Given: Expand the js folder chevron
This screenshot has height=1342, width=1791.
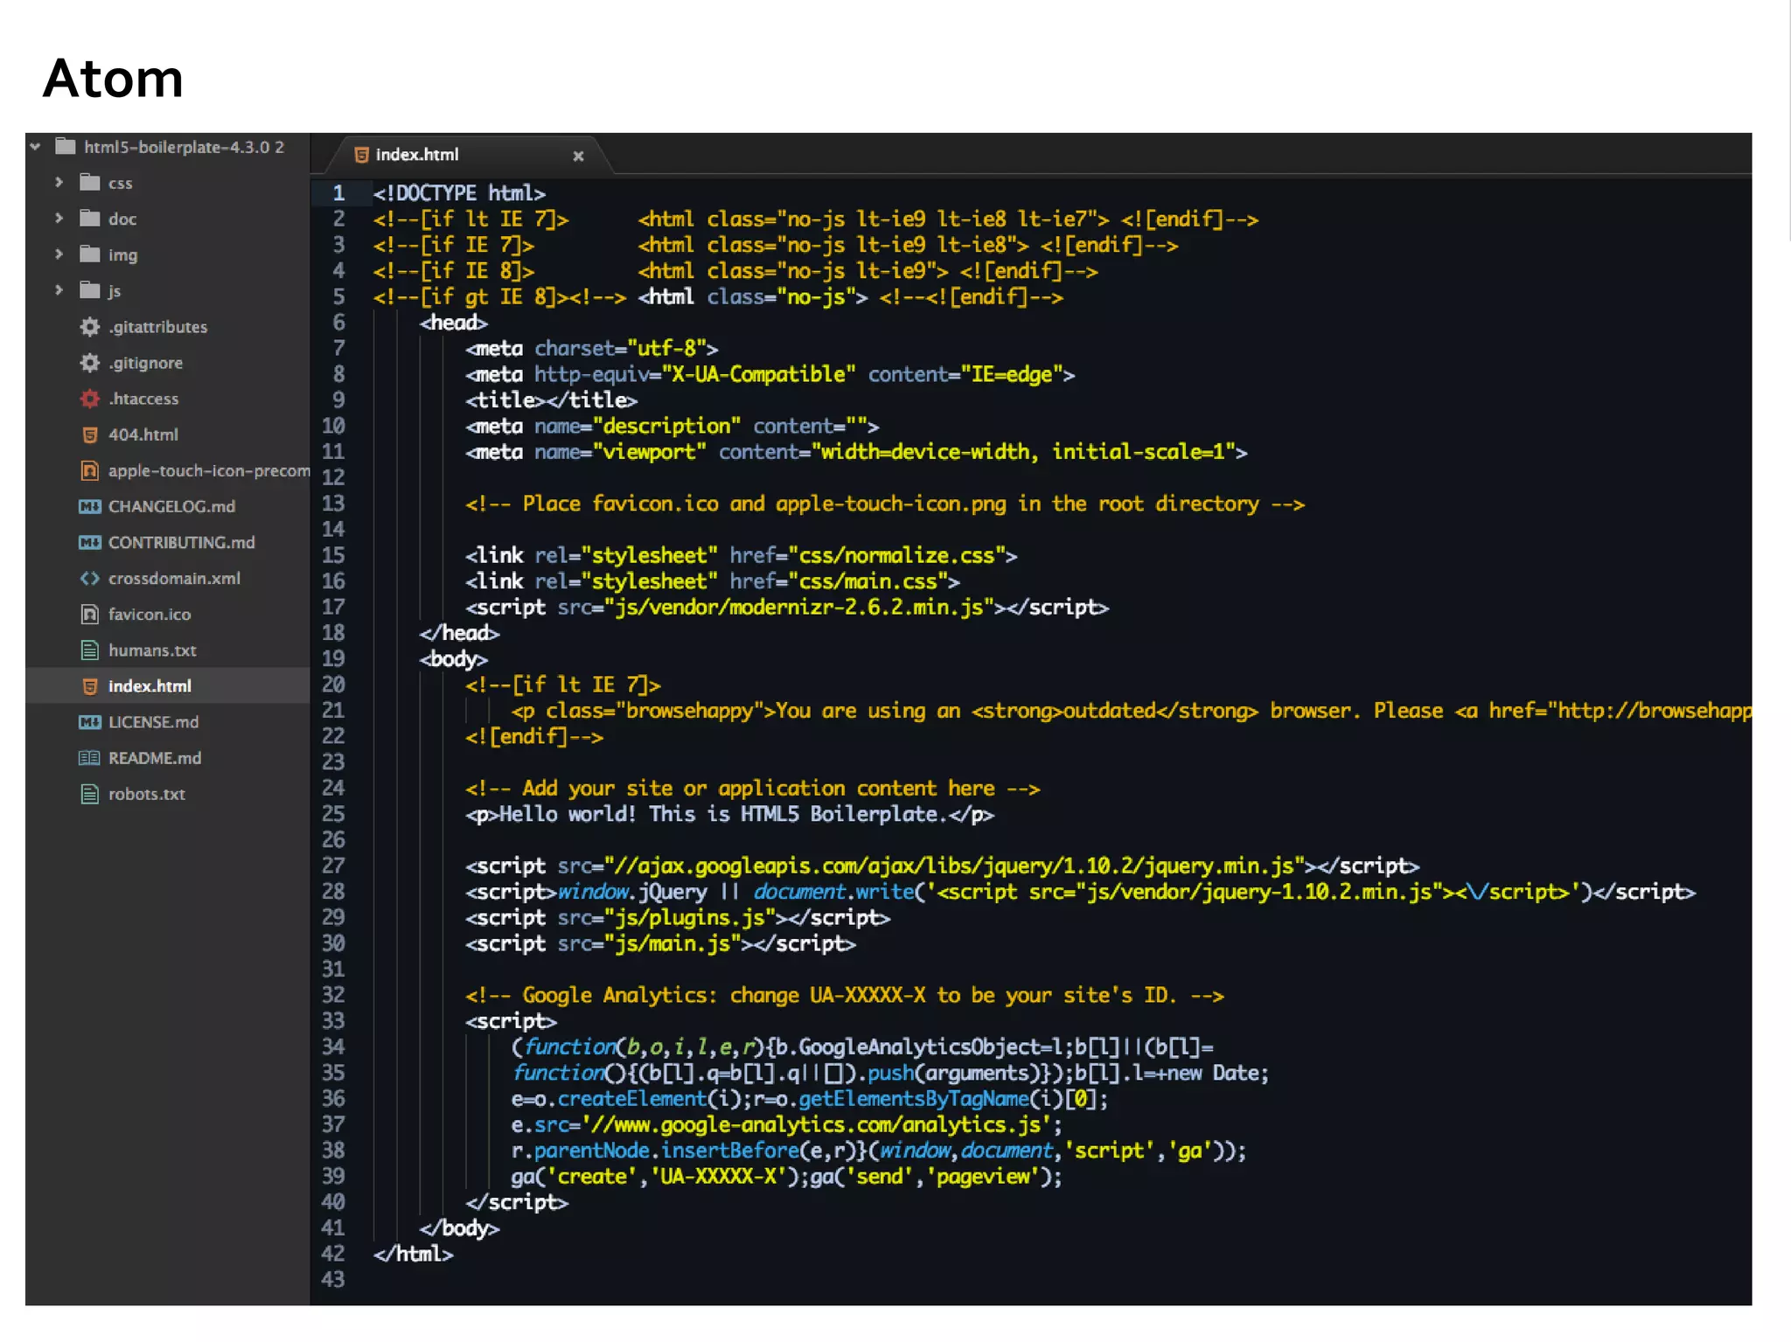Looking at the screenshot, I should (59, 290).
